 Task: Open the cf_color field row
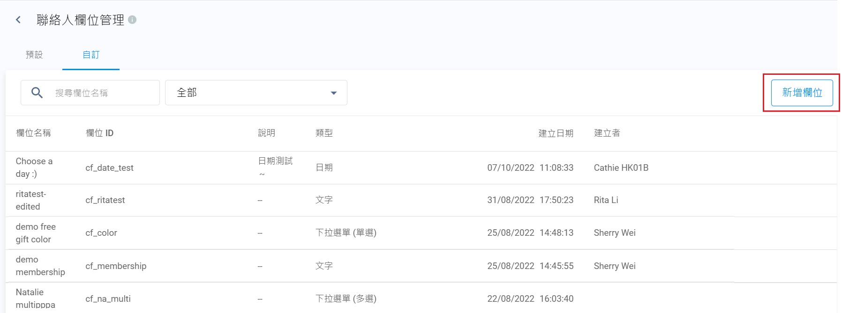point(101,233)
